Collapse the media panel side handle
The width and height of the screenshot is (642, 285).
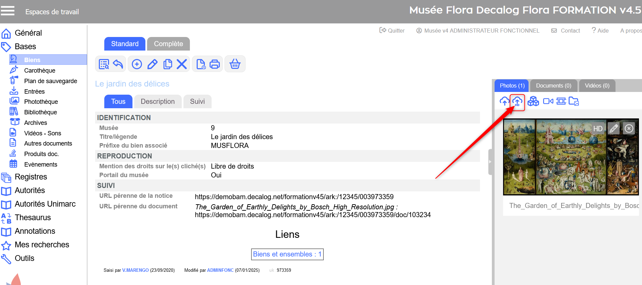click(490, 162)
